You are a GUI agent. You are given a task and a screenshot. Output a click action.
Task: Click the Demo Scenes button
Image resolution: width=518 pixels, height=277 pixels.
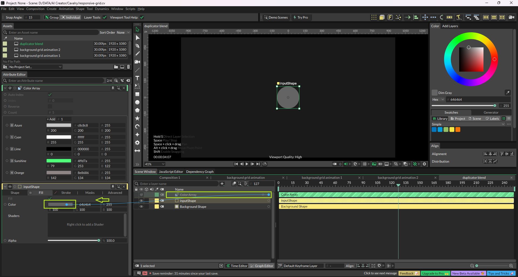(x=276, y=17)
